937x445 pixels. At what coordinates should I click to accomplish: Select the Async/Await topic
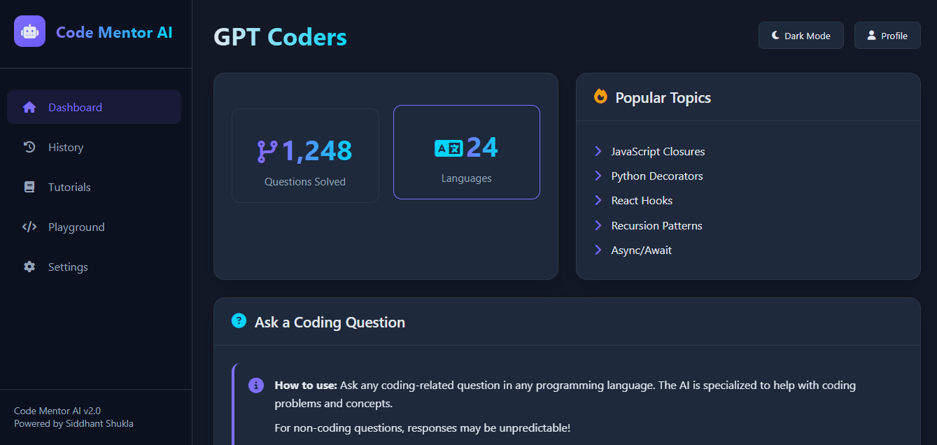pos(641,250)
